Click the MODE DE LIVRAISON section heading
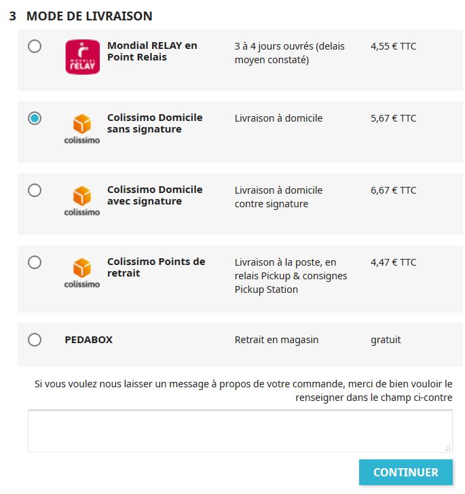The height and width of the screenshot is (494, 465). click(x=89, y=16)
